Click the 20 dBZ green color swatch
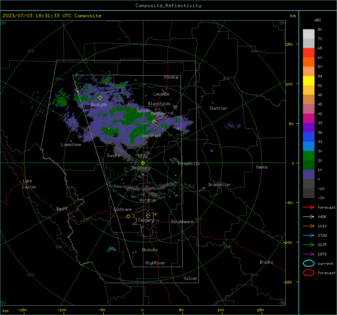The width and height of the screenshot is (337, 315). [309, 156]
